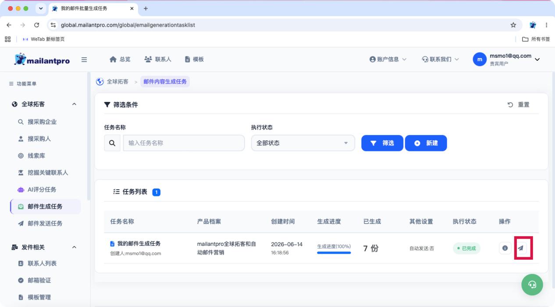Click 全球拓客 breadcrumb link
The width and height of the screenshot is (555, 307).
tap(118, 81)
